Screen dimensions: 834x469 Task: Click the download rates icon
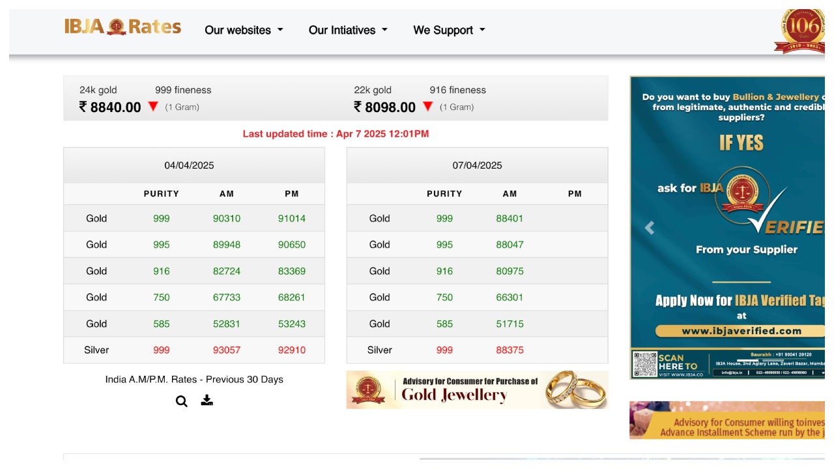click(207, 400)
